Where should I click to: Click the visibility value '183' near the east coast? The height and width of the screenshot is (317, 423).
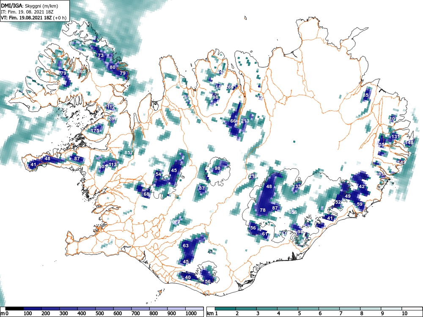(379, 174)
